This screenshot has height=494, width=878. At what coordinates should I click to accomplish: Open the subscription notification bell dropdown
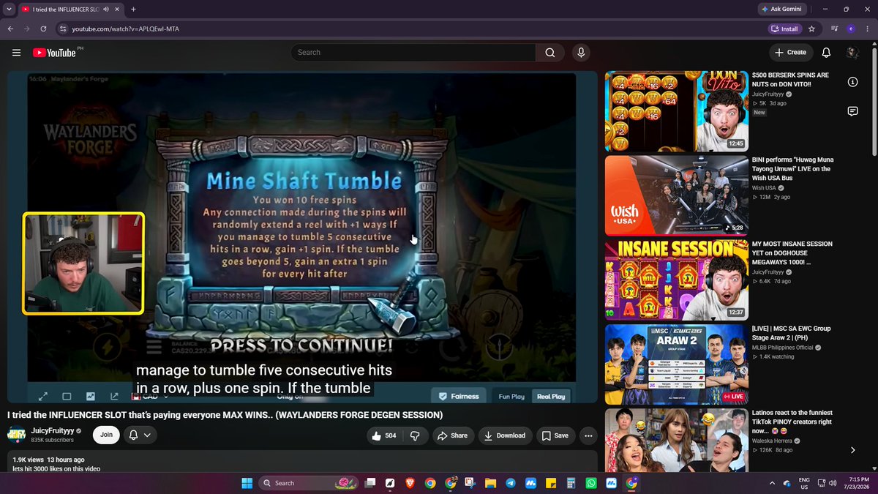tap(140, 435)
